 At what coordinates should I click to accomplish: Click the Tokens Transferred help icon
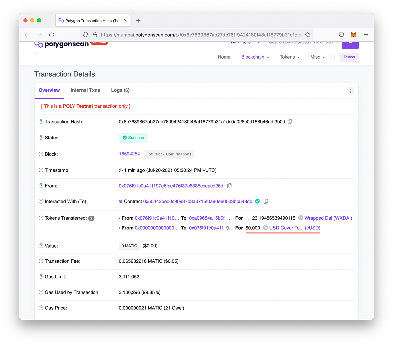click(41, 218)
